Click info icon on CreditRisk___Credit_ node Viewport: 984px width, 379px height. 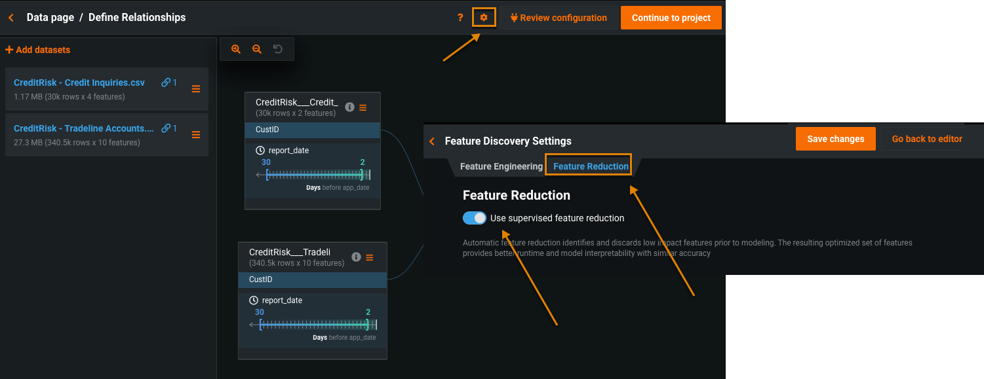[x=349, y=107]
